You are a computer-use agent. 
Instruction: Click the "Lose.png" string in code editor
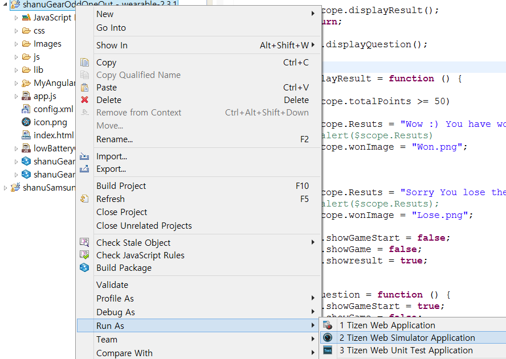440,215
